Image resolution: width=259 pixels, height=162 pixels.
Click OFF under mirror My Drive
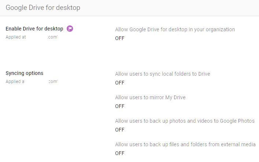click(120, 106)
